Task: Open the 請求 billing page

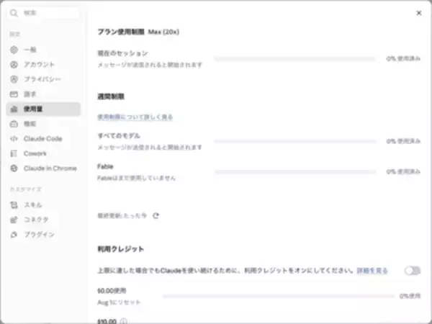Action: [43, 94]
